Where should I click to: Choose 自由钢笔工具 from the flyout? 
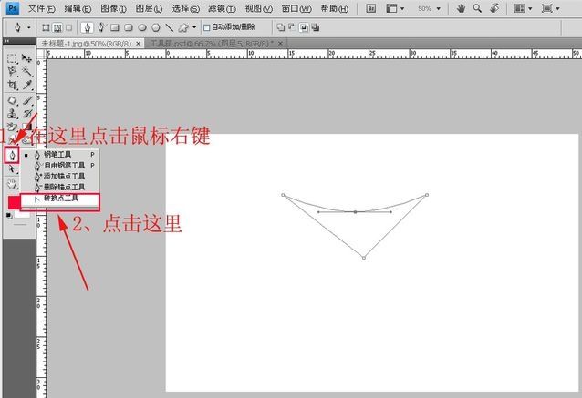pyautogui.click(x=60, y=165)
